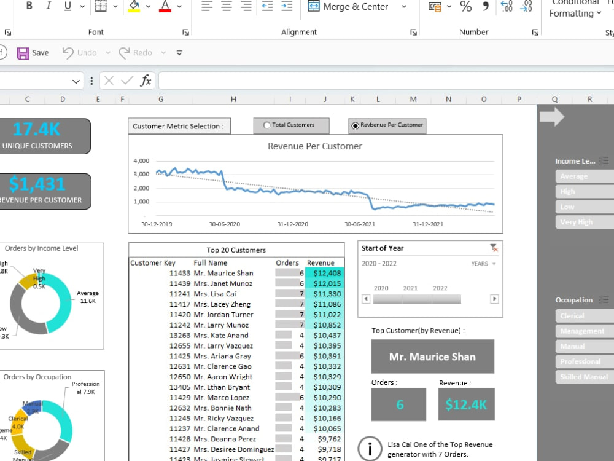
Task: Open Conditional Formatting menu
Action: tap(576, 8)
